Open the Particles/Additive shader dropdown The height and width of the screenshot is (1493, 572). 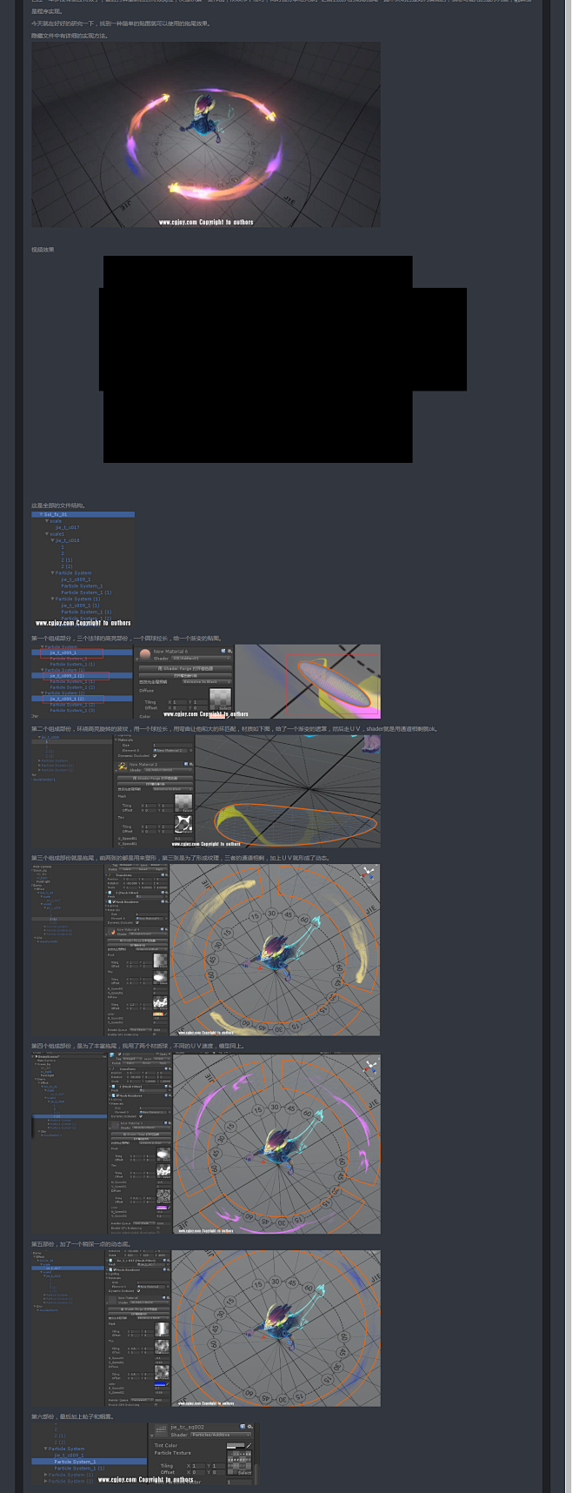point(220,1435)
